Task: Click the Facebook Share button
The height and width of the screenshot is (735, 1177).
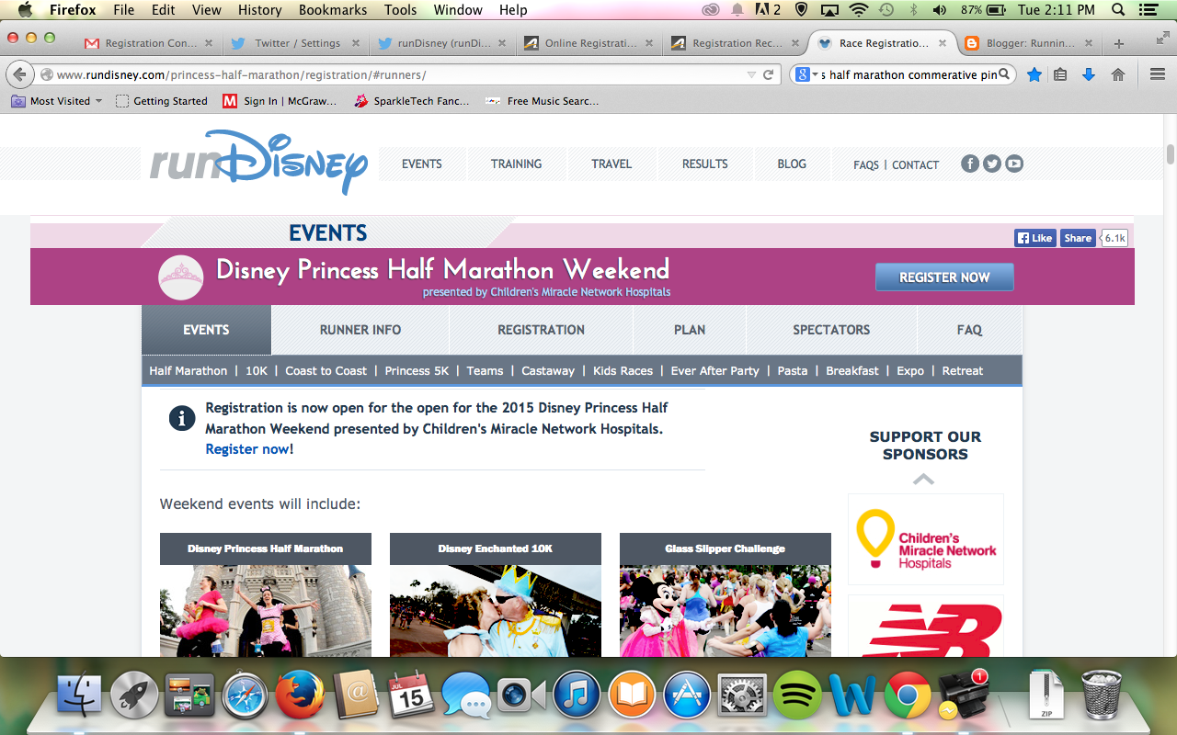Action: (x=1078, y=238)
